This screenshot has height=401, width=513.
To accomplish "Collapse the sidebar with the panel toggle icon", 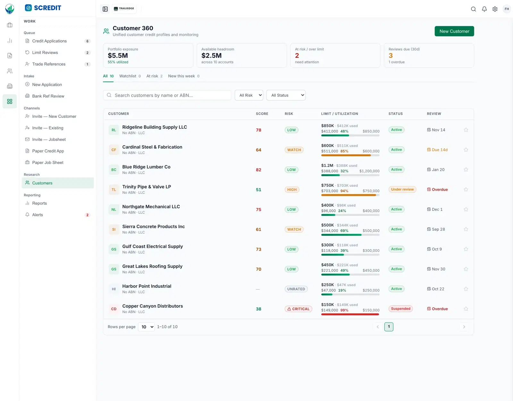I will coord(105,9).
